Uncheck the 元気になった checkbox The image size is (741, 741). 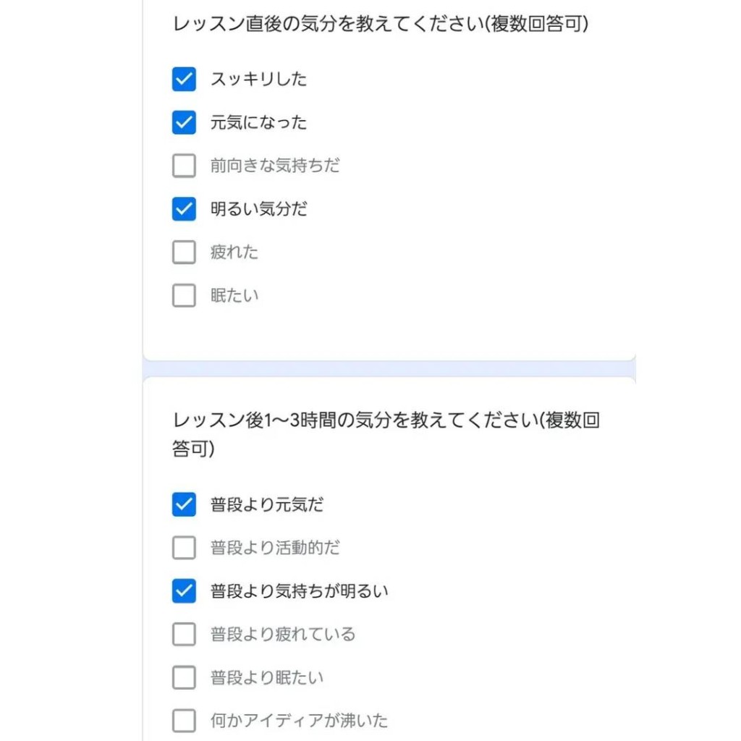[x=185, y=122]
